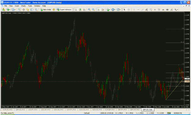Switch to the GBPUSD,M15 chart tab
191x115 pixels.
[x=20, y=110]
